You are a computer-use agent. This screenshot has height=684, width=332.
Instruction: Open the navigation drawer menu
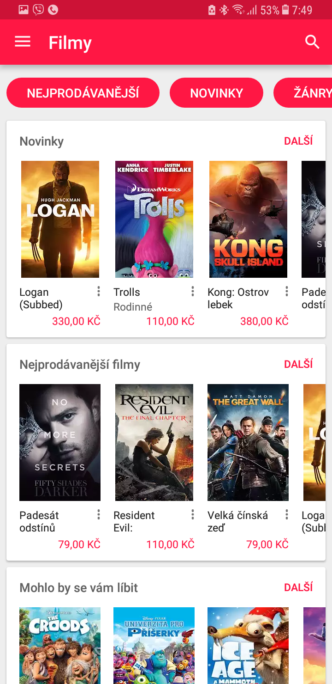click(x=22, y=42)
